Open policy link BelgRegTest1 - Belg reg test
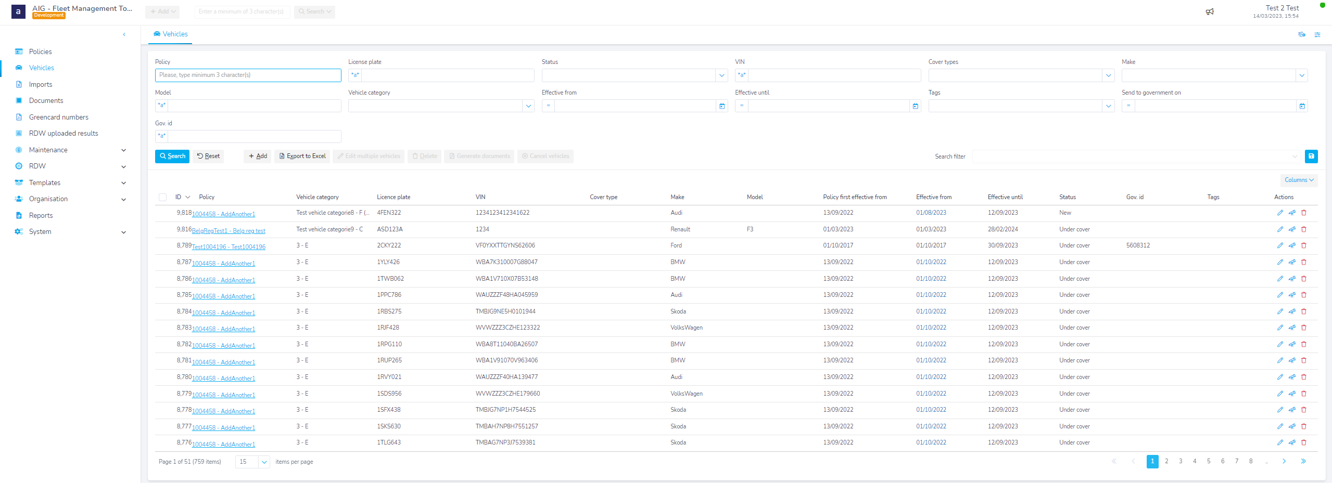Screen dimensions: 1332x483 [x=229, y=231]
